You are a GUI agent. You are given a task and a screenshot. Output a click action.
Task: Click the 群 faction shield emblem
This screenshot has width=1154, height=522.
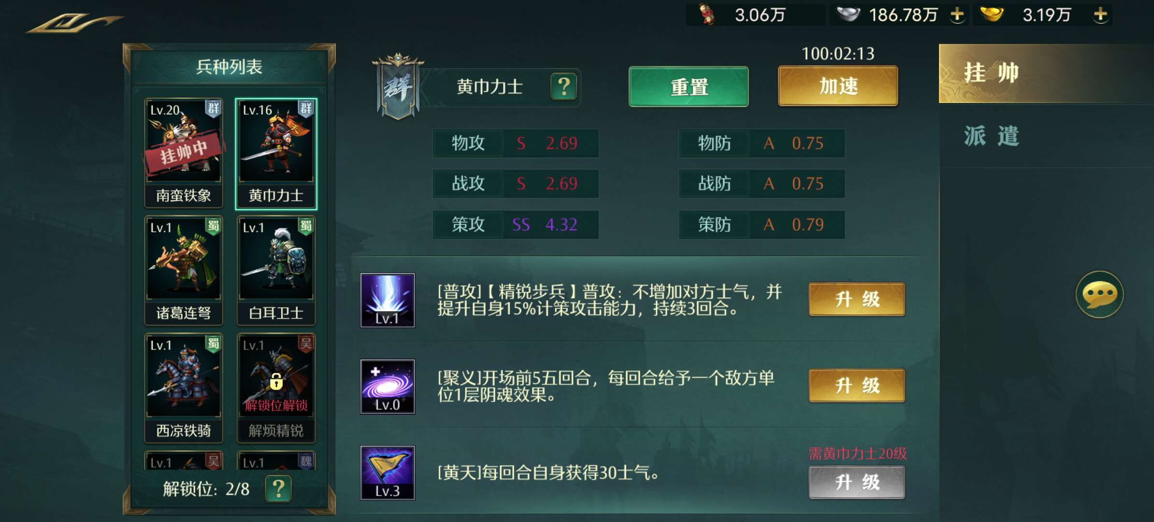tap(398, 87)
